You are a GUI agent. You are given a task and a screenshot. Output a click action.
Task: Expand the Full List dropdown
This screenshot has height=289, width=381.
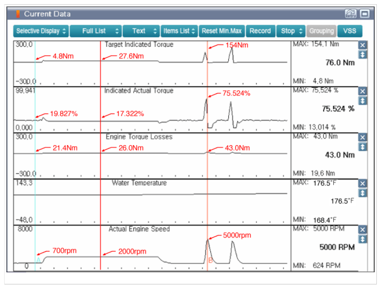96,31
